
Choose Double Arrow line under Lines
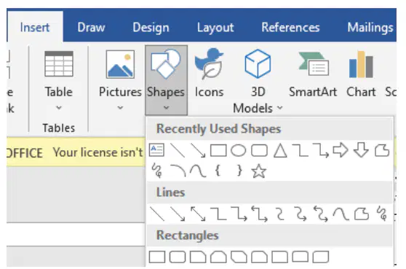pos(198,214)
